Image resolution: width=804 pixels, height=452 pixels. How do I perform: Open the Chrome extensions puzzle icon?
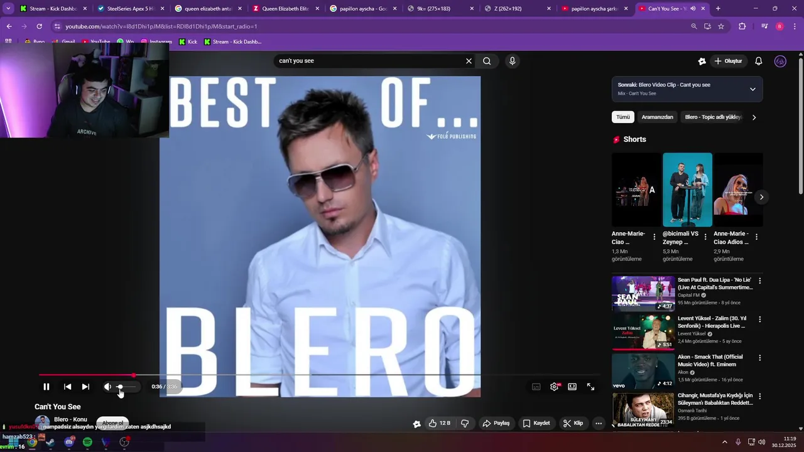(x=742, y=26)
